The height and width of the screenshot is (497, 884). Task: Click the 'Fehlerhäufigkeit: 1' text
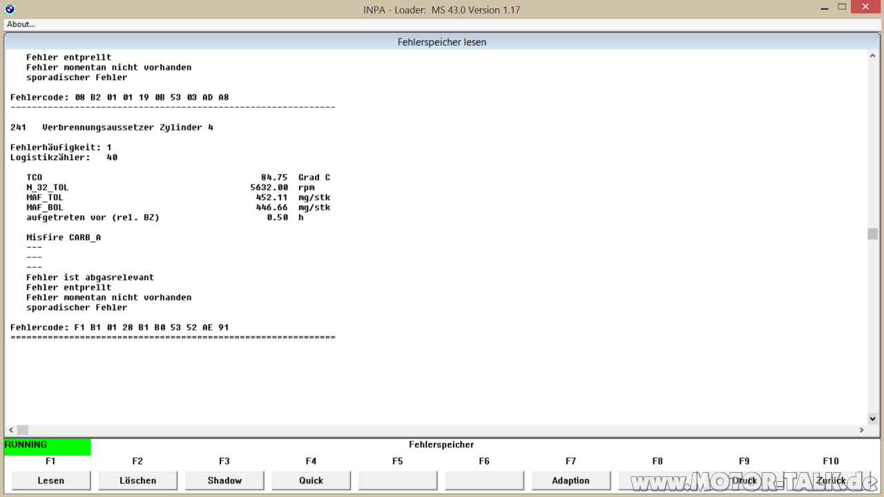click(61, 148)
